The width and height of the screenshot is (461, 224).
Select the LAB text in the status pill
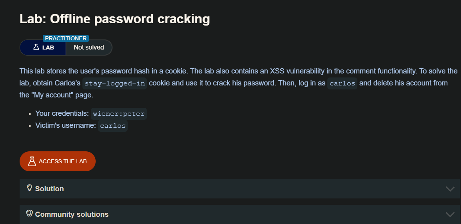coord(48,48)
